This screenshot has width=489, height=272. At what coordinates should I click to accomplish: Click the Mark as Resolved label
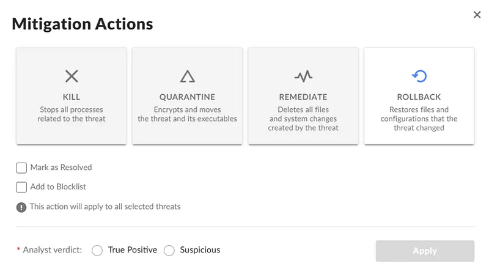click(61, 167)
